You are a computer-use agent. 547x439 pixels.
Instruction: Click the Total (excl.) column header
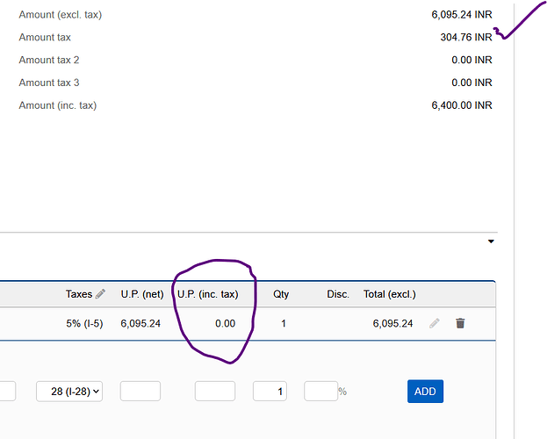[x=390, y=294]
